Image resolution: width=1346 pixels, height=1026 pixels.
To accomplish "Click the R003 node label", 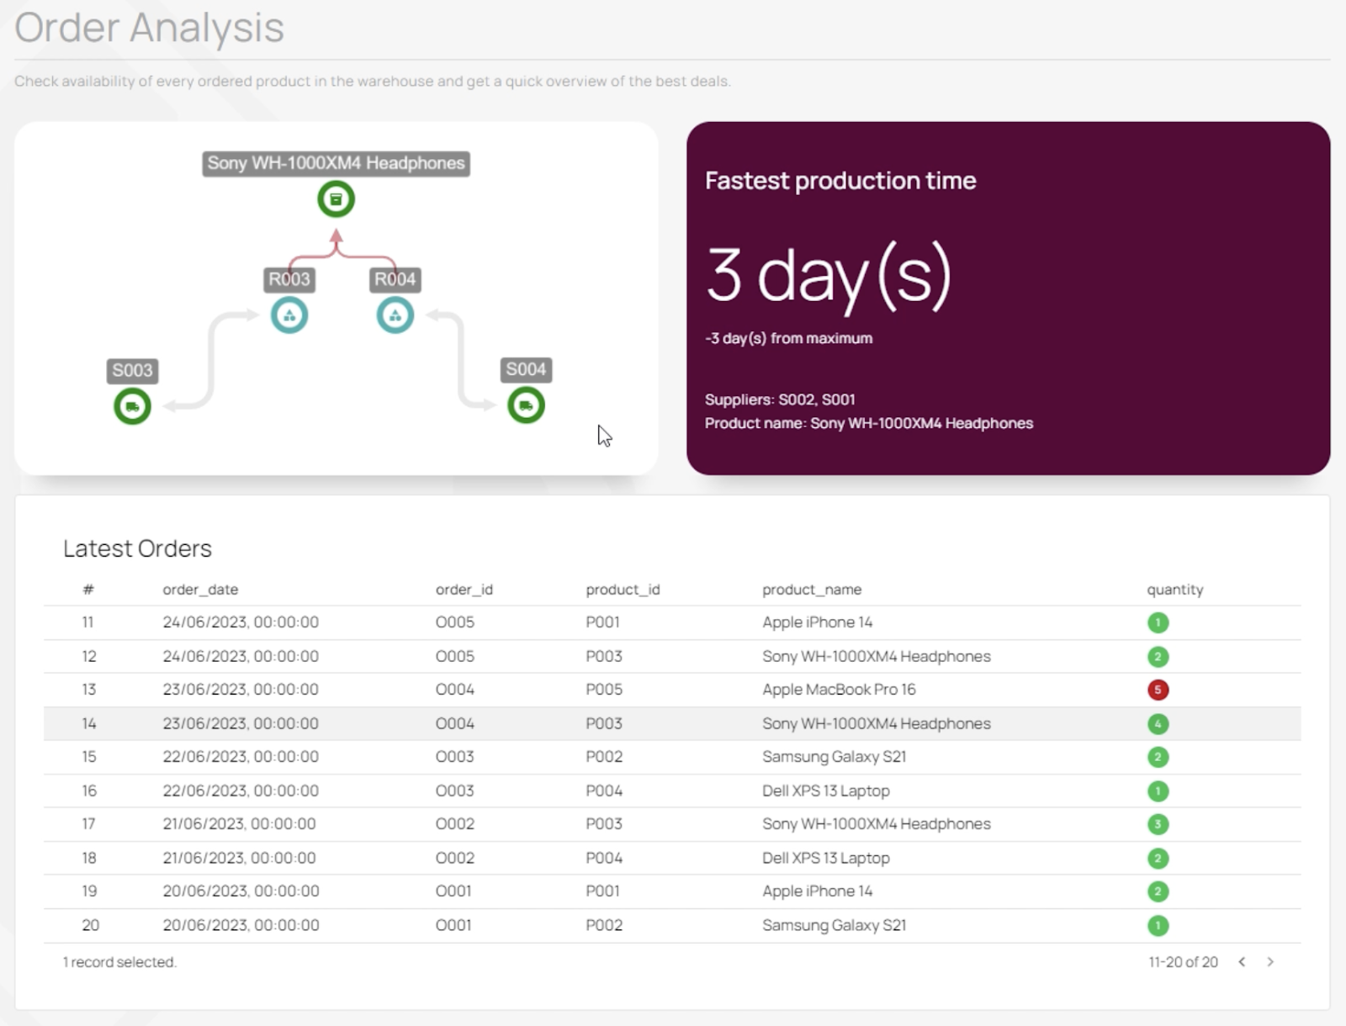I will [x=289, y=279].
